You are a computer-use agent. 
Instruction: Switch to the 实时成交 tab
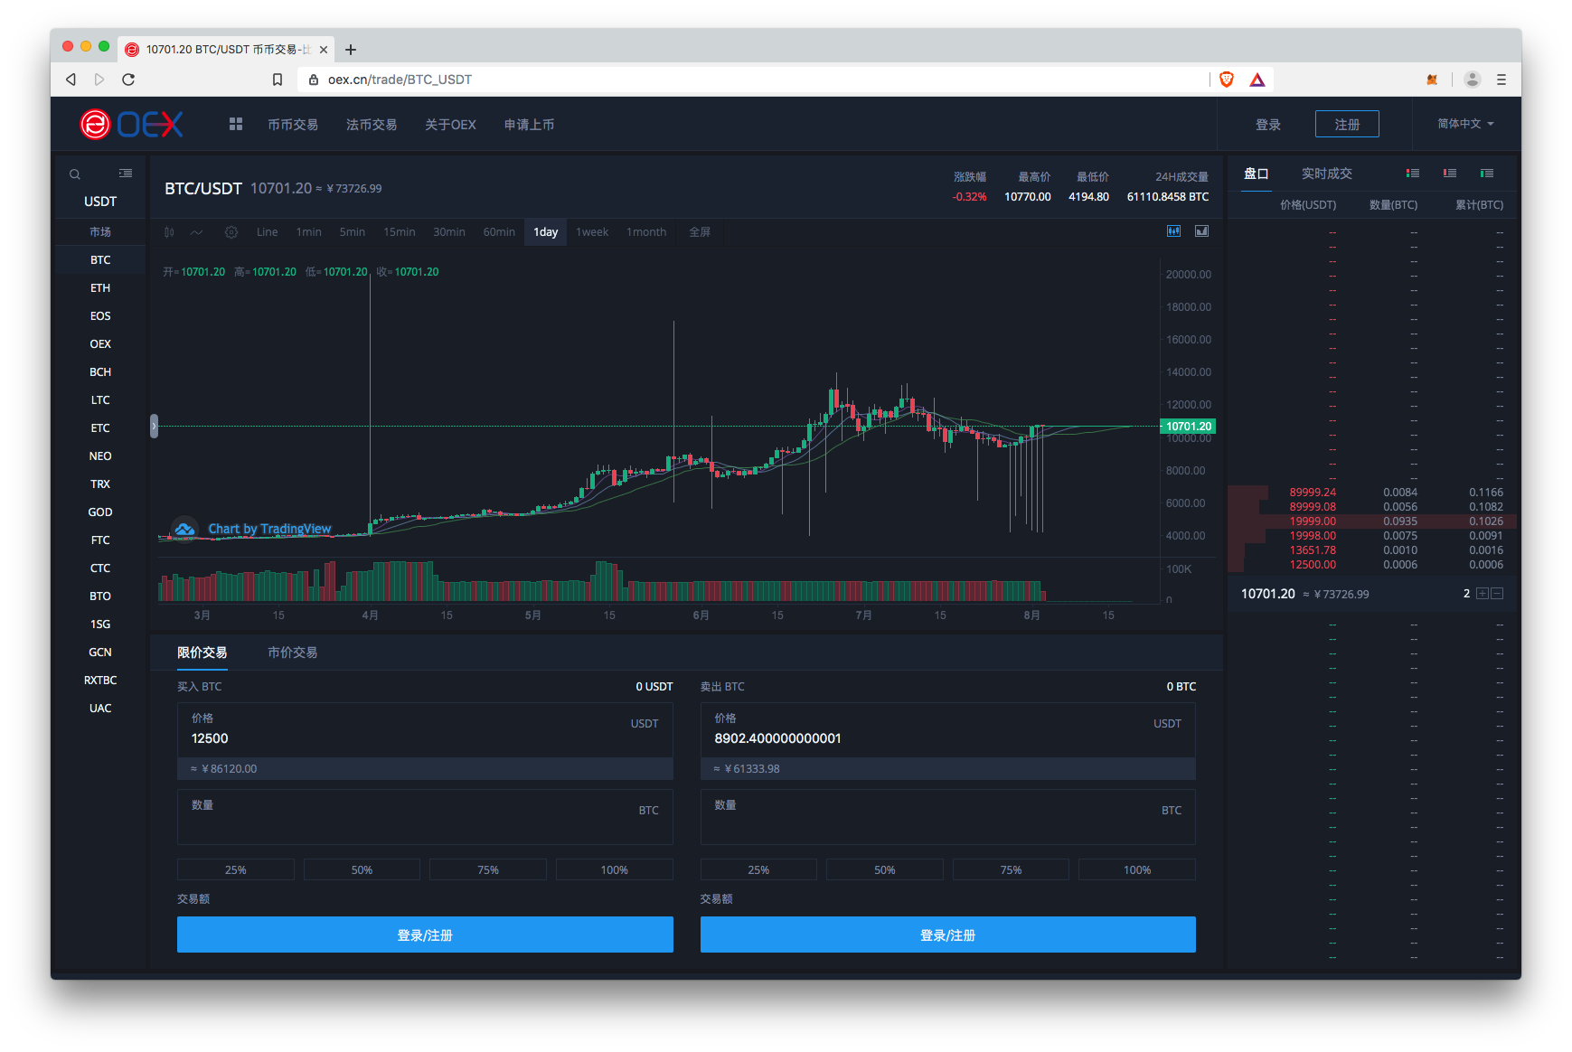click(x=1327, y=174)
